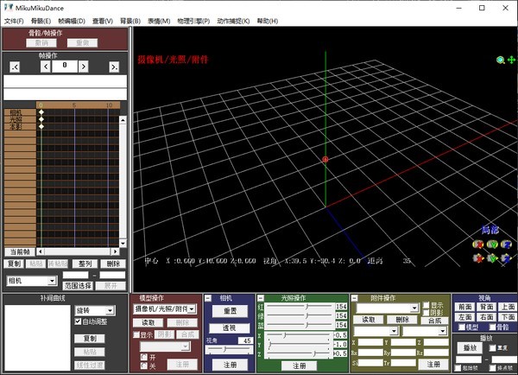Click the green Y-axis rotation icon
The height and width of the screenshot is (375, 518).
(492, 244)
